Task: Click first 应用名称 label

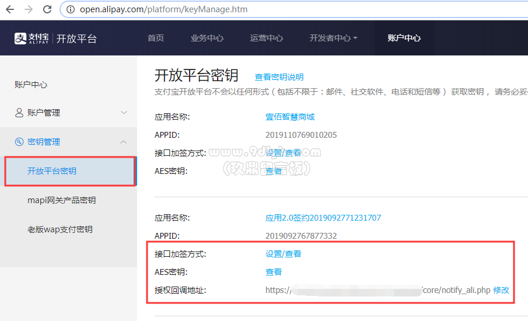Action: click(172, 117)
